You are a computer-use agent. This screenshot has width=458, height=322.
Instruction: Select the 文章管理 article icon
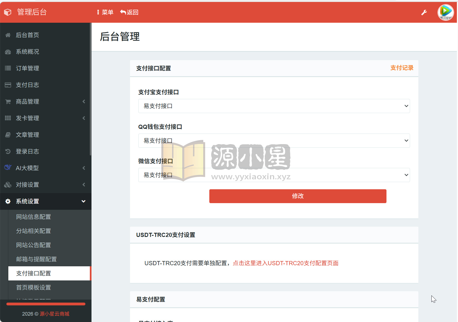(8, 135)
